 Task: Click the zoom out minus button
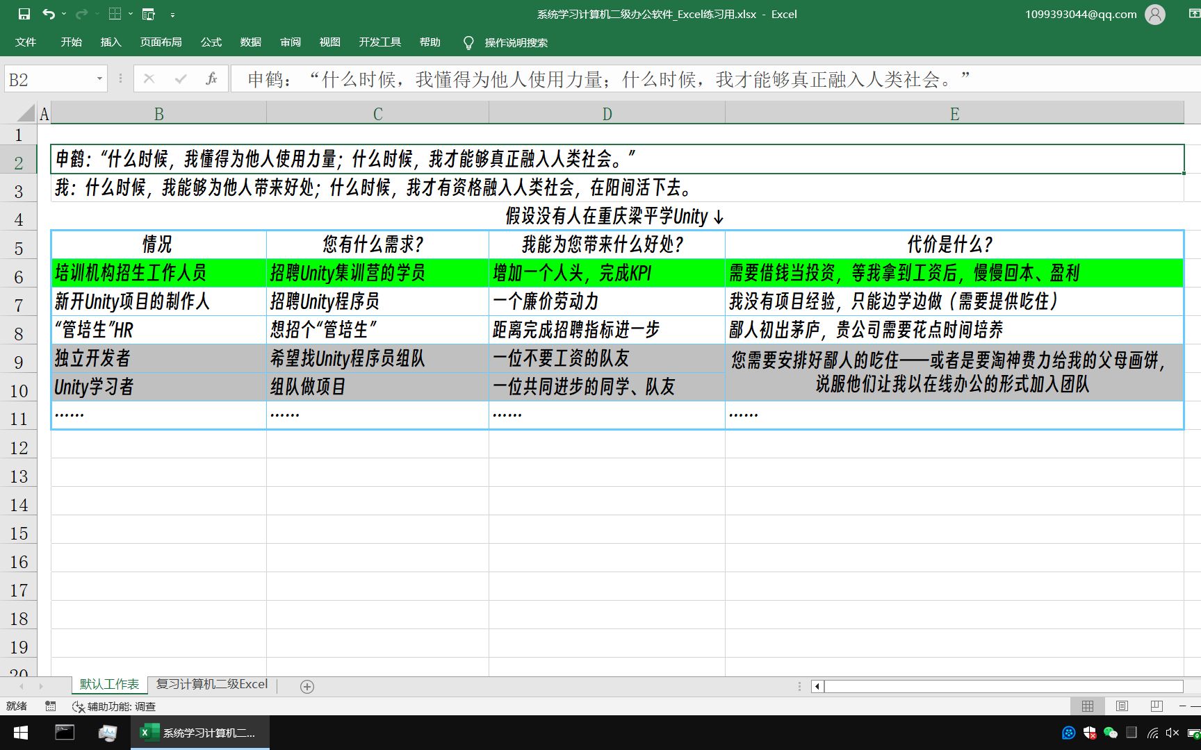[1183, 706]
